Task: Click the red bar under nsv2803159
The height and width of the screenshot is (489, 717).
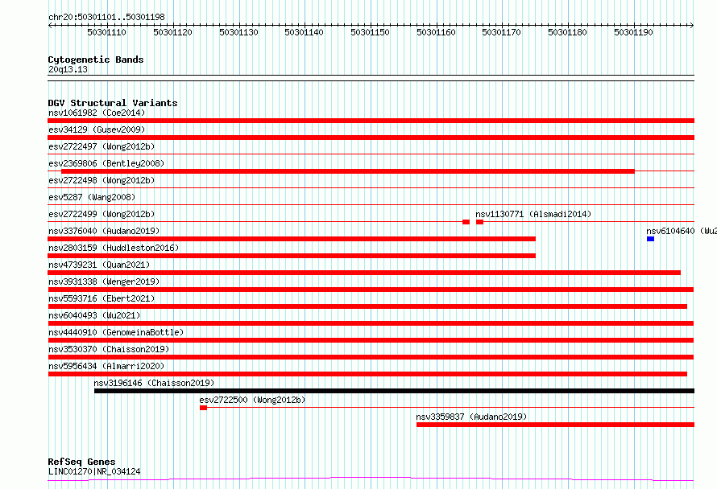Action: 292,256
